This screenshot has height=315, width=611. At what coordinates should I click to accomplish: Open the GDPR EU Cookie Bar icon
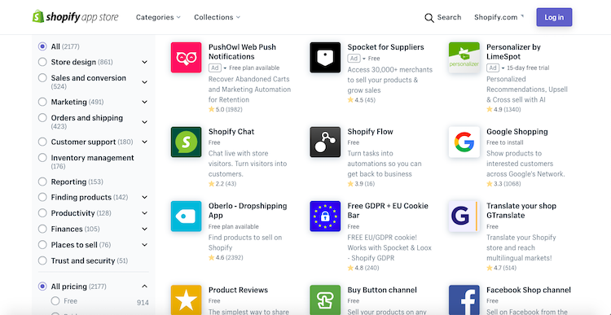pyautogui.click(x=325, y=216)
